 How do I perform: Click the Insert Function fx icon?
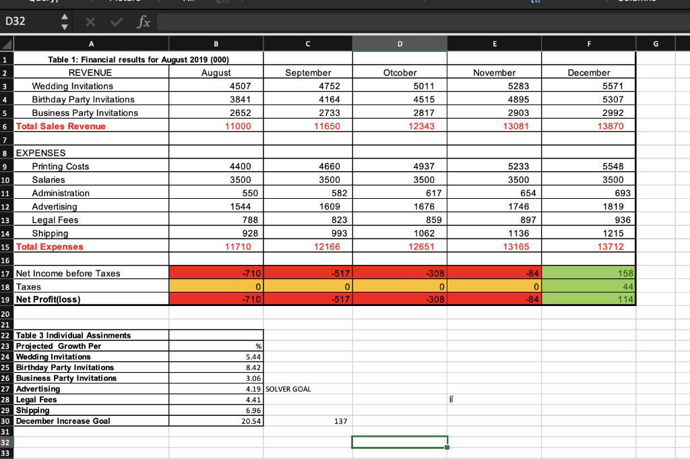[x=142, y=22]
